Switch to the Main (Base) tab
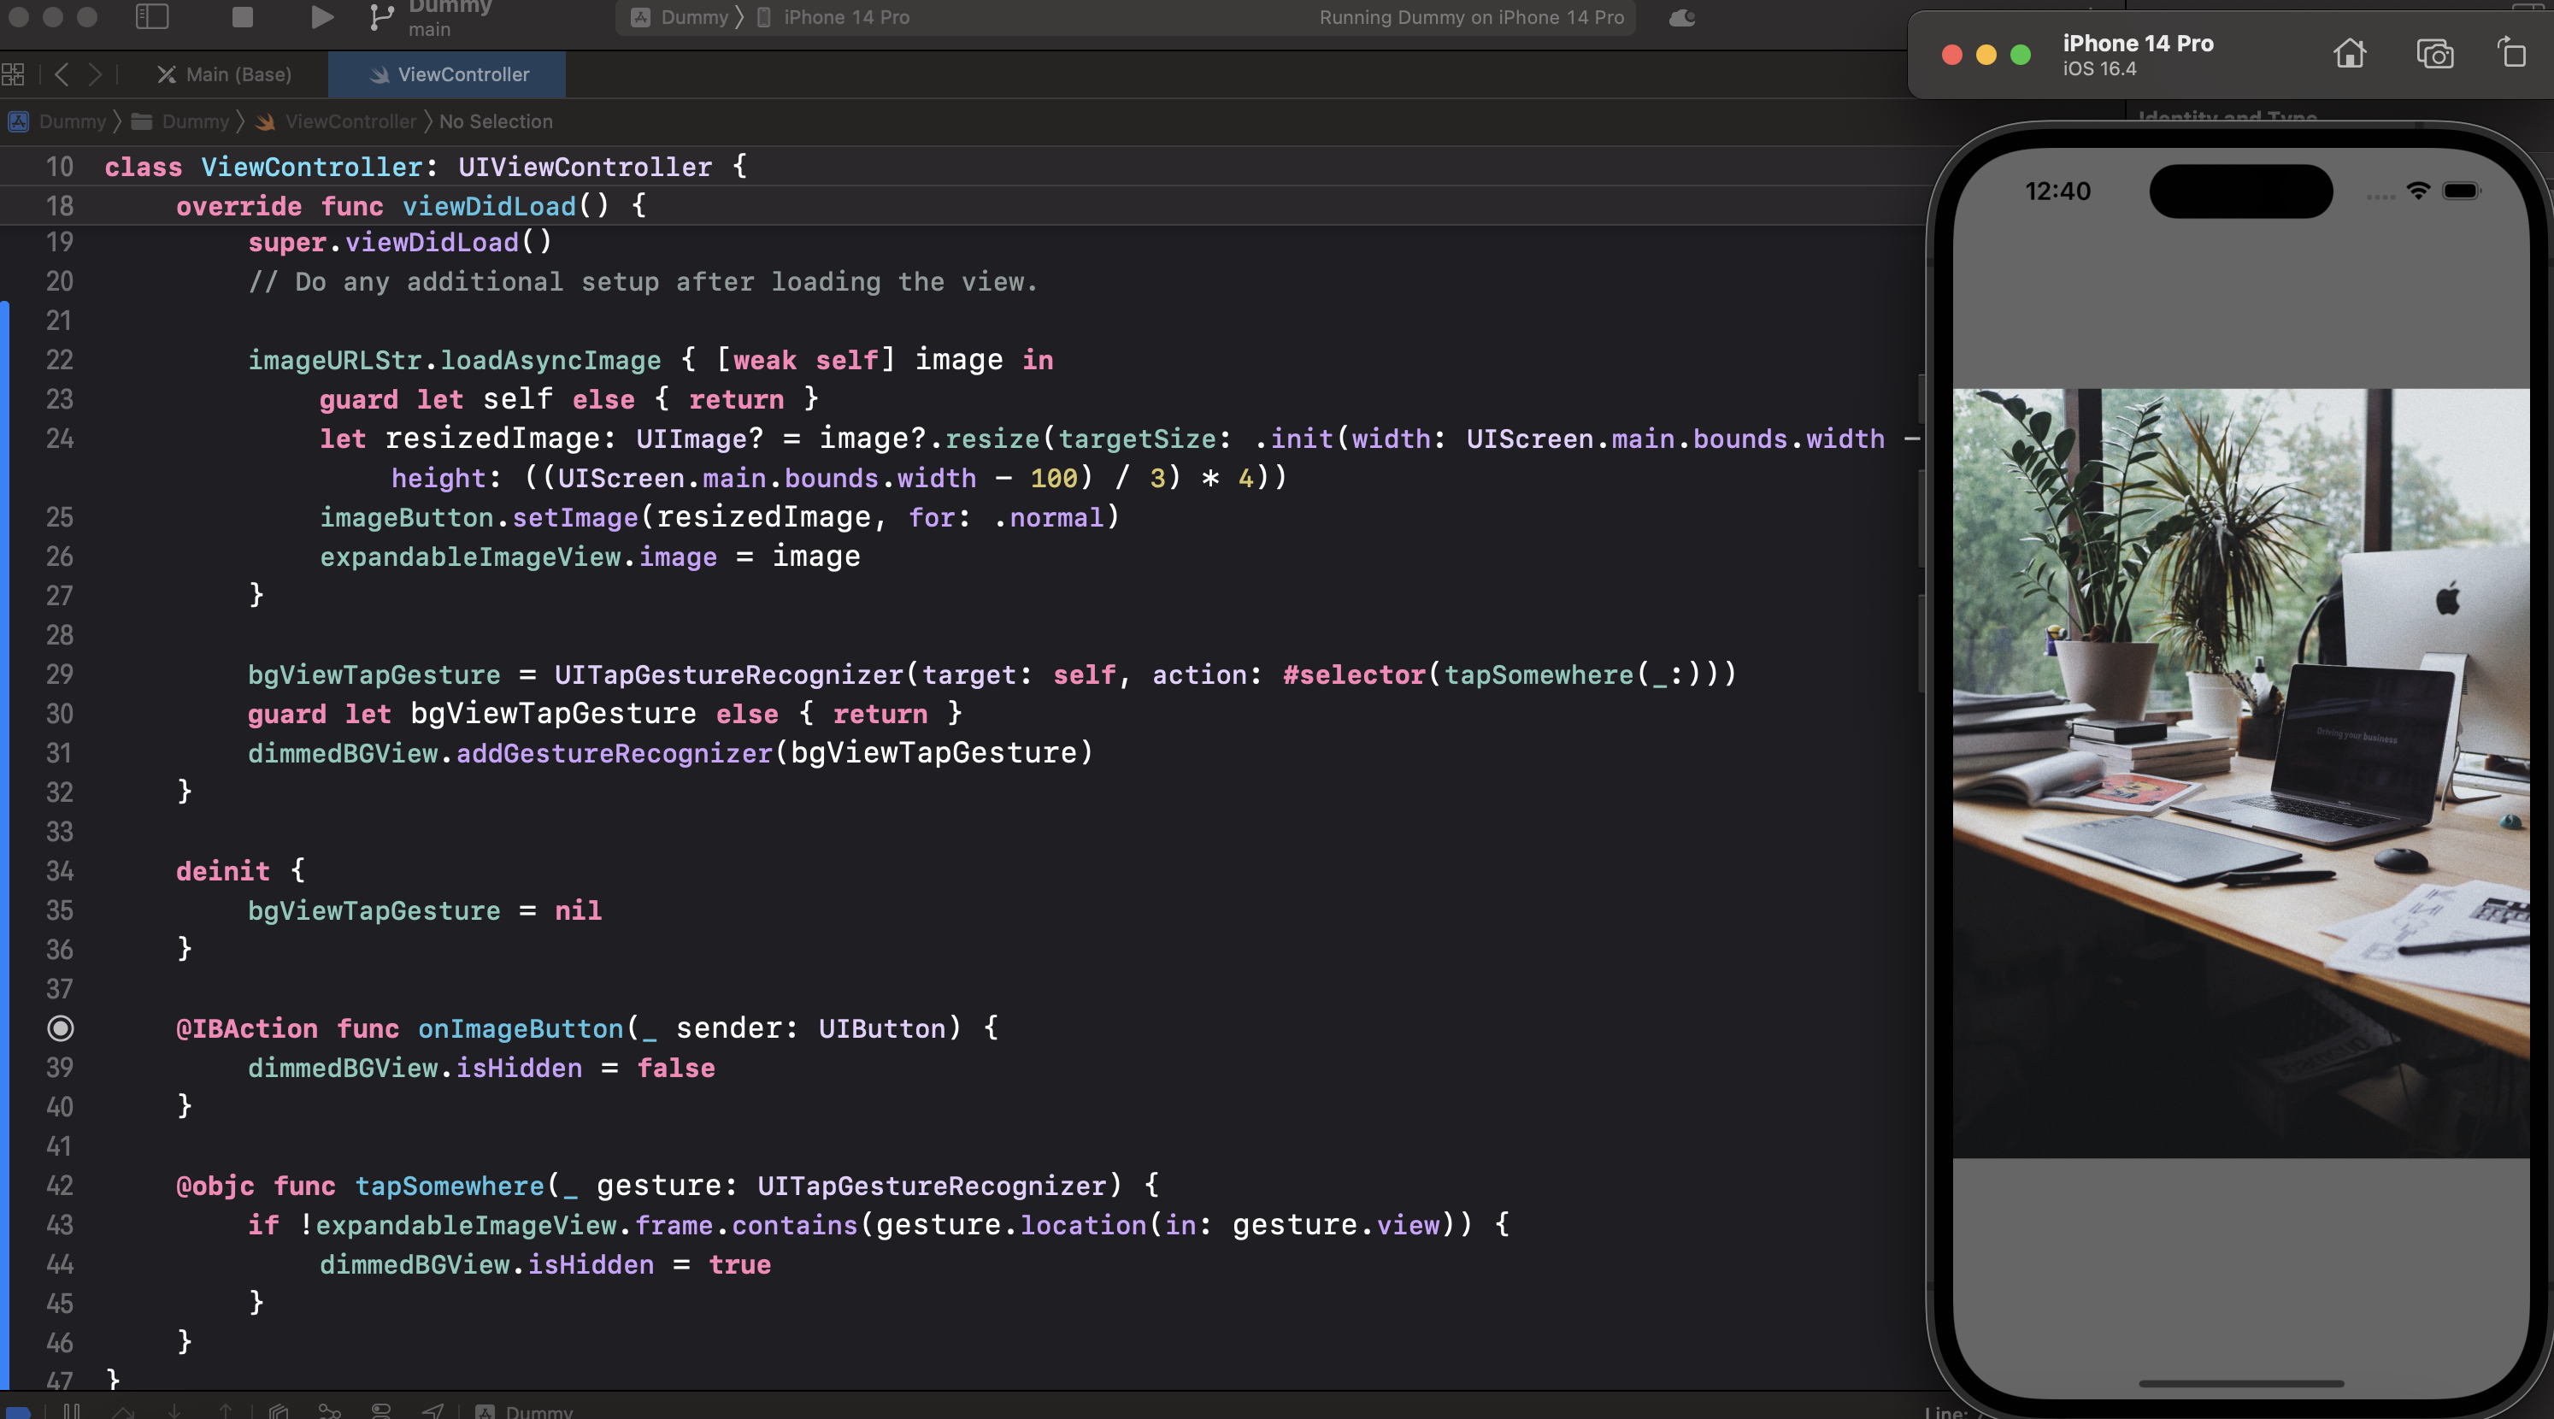The height and width of the screenshot is (1419, 2554). 238,74
